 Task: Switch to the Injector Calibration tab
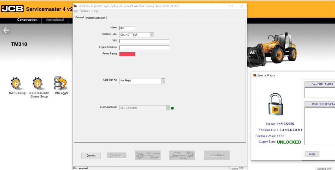pos(96,18)
